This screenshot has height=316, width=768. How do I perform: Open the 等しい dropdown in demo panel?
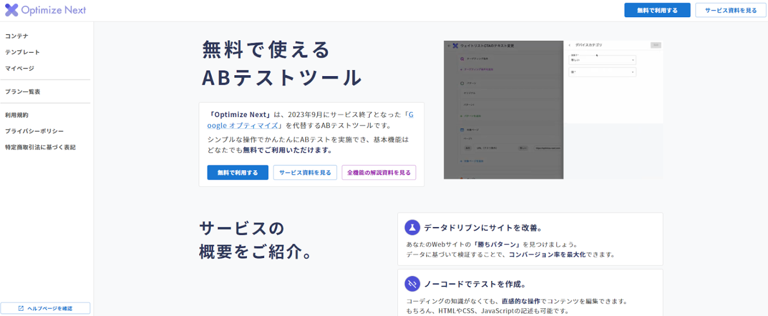(602, 60)
